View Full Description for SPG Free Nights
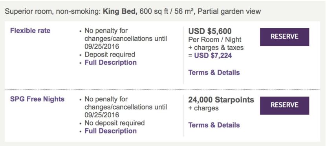326x146 pixels. click(x=110, y=131)
